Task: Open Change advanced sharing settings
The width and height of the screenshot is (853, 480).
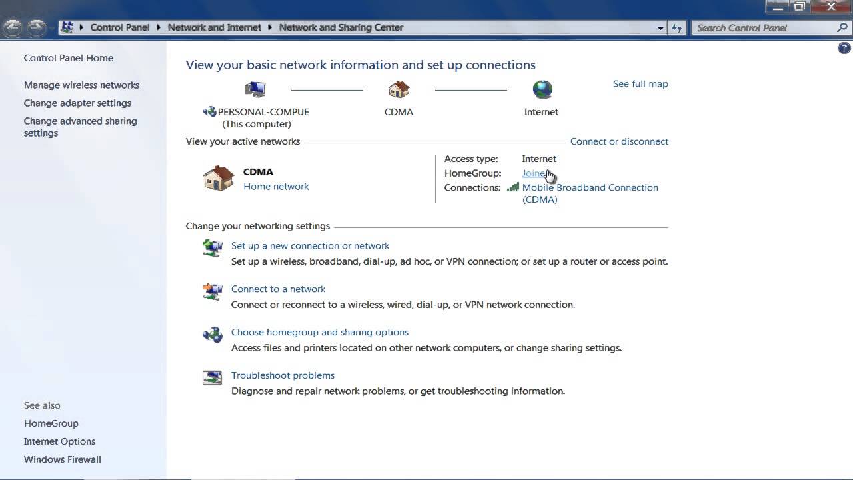Action: (x=80, y=127)
